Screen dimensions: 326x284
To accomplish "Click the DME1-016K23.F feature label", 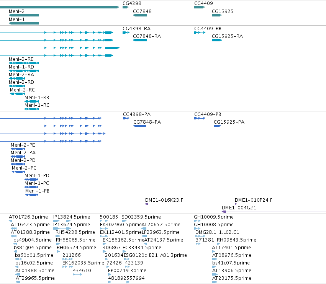I will 164,200.
